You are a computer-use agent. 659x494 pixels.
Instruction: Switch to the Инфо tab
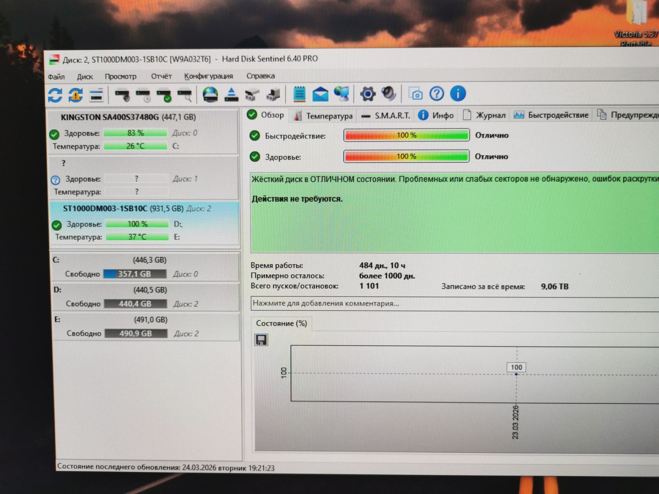point(436,115)
